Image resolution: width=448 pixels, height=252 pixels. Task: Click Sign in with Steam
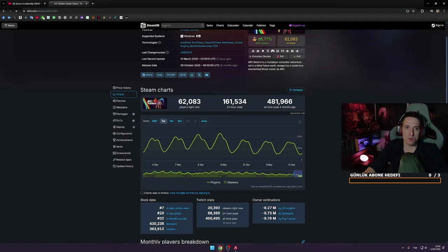click(x=437, y=25)
